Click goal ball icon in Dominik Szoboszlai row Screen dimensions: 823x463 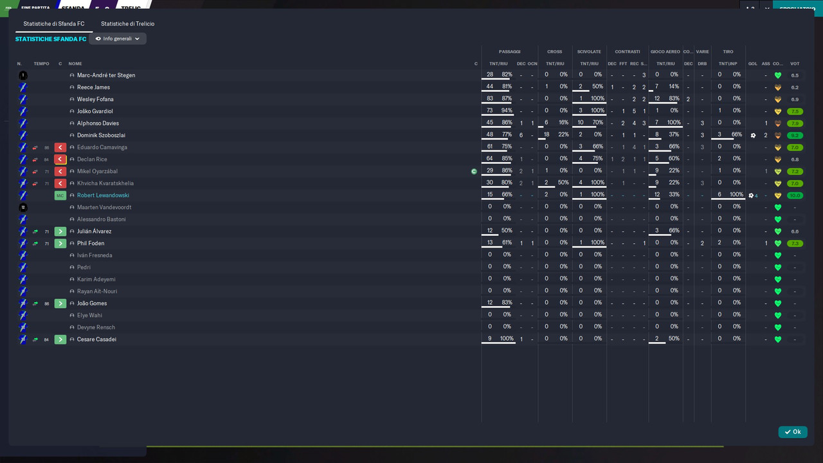point(753,135)
